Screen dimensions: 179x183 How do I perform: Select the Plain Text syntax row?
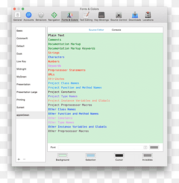(x=105, y=35)
